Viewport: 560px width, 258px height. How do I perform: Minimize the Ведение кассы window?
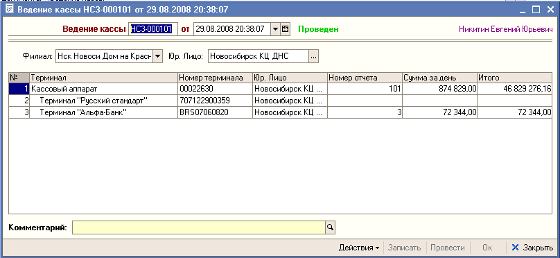click(x=523, y=10)
